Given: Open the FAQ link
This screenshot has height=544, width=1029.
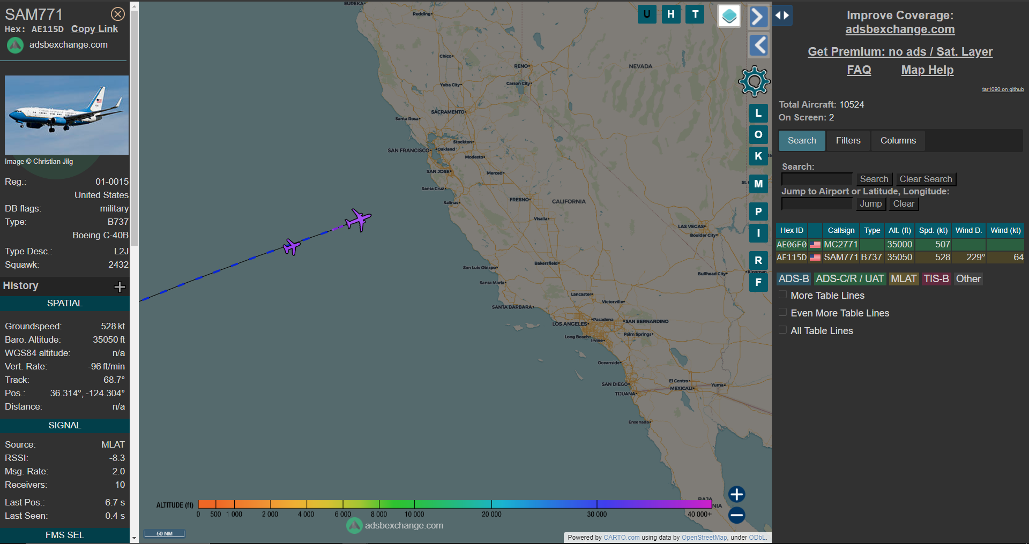Looking at the screenshot, I should pos(859,70).
